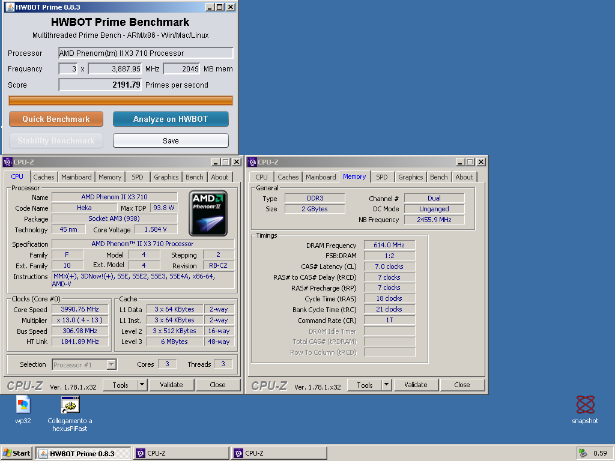Click the Core Speed value 3990.76 MHz
This screenshot has width=615, height=461.
pos(80,309)
